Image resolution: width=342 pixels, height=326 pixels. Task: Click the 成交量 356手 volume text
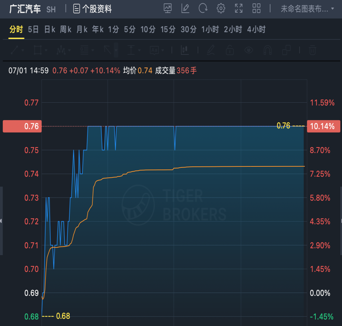[x=176, y=71]
